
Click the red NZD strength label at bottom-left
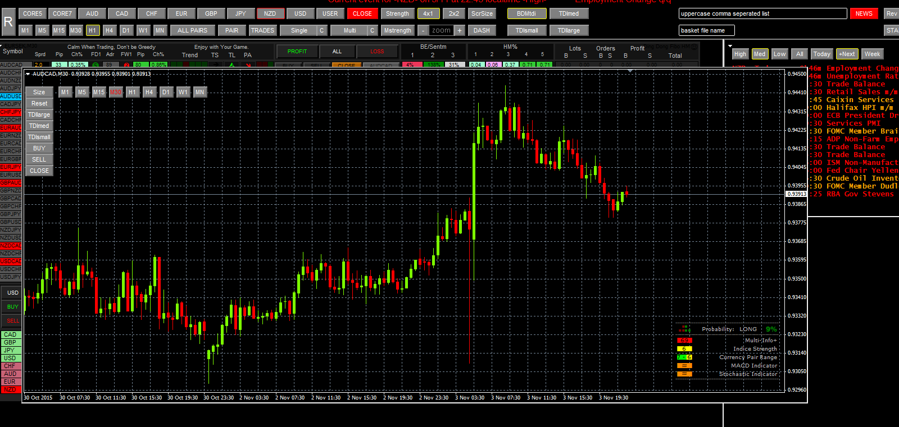click(x=10, y=389)
